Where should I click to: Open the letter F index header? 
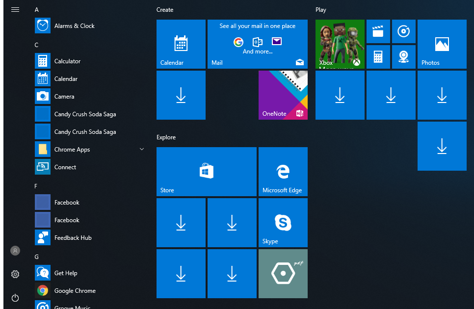tap(36, 186)
